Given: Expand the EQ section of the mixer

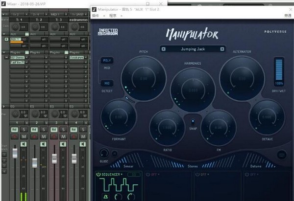Looking at the screenshot, I should (x=4, y=107).
